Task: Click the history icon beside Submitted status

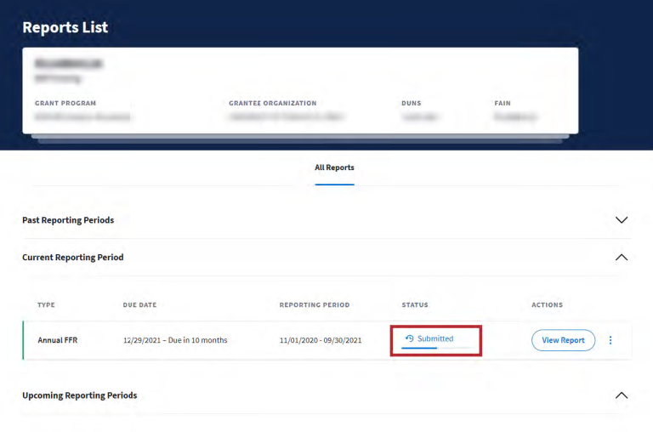Action: coord(409,338)
